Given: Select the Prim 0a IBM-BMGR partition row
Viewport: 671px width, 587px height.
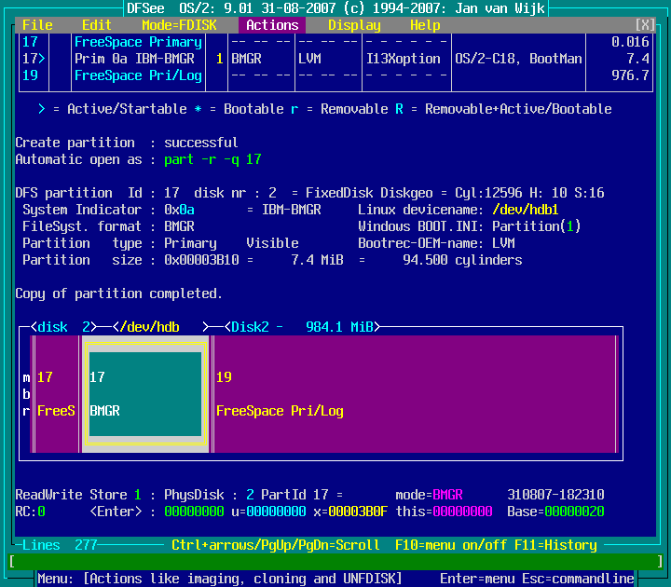Looking at the screenshot, I should coord(134,59).
